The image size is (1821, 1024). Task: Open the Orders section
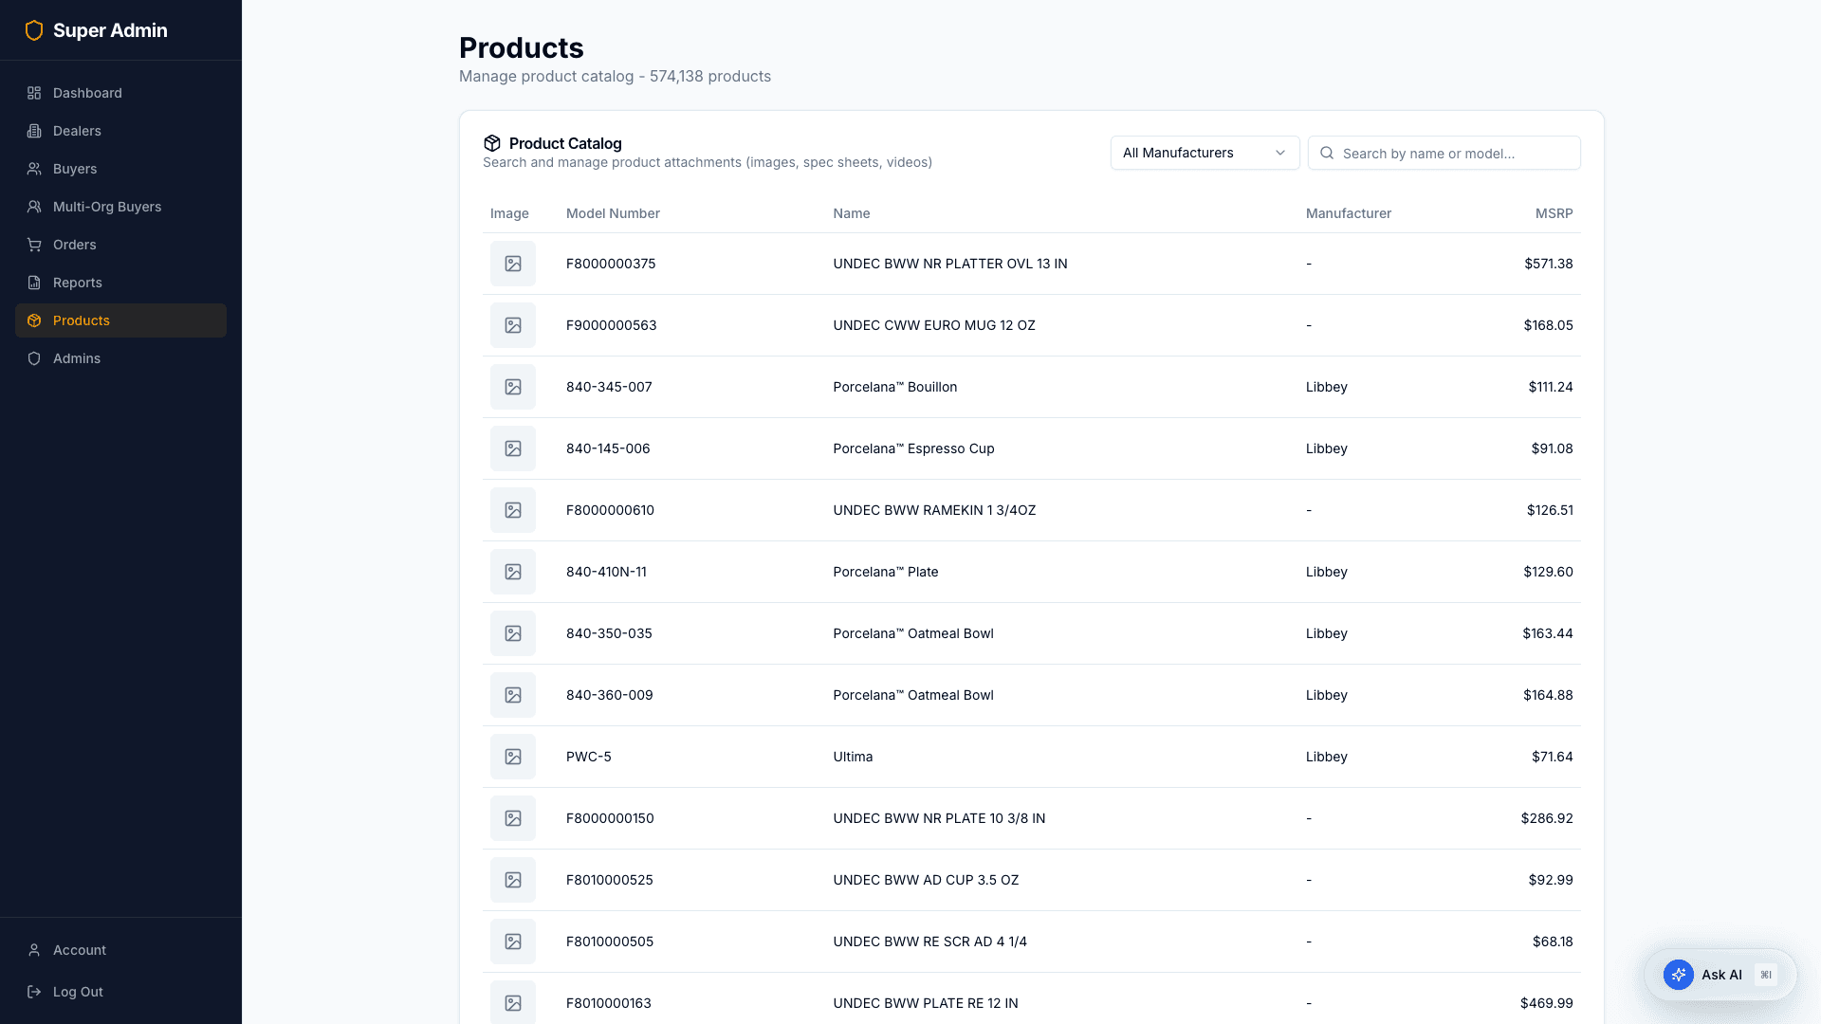point(120,245)
